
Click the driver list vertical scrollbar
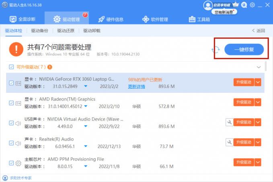click(266, 66)
